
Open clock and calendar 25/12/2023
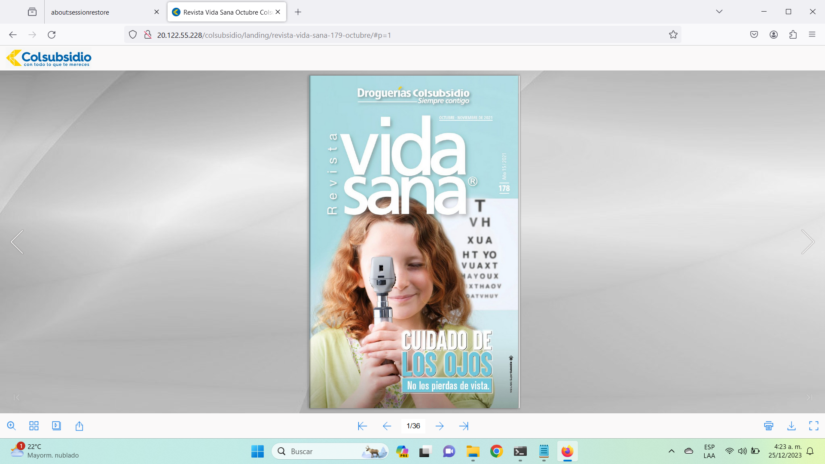click(x=785, y=451)
